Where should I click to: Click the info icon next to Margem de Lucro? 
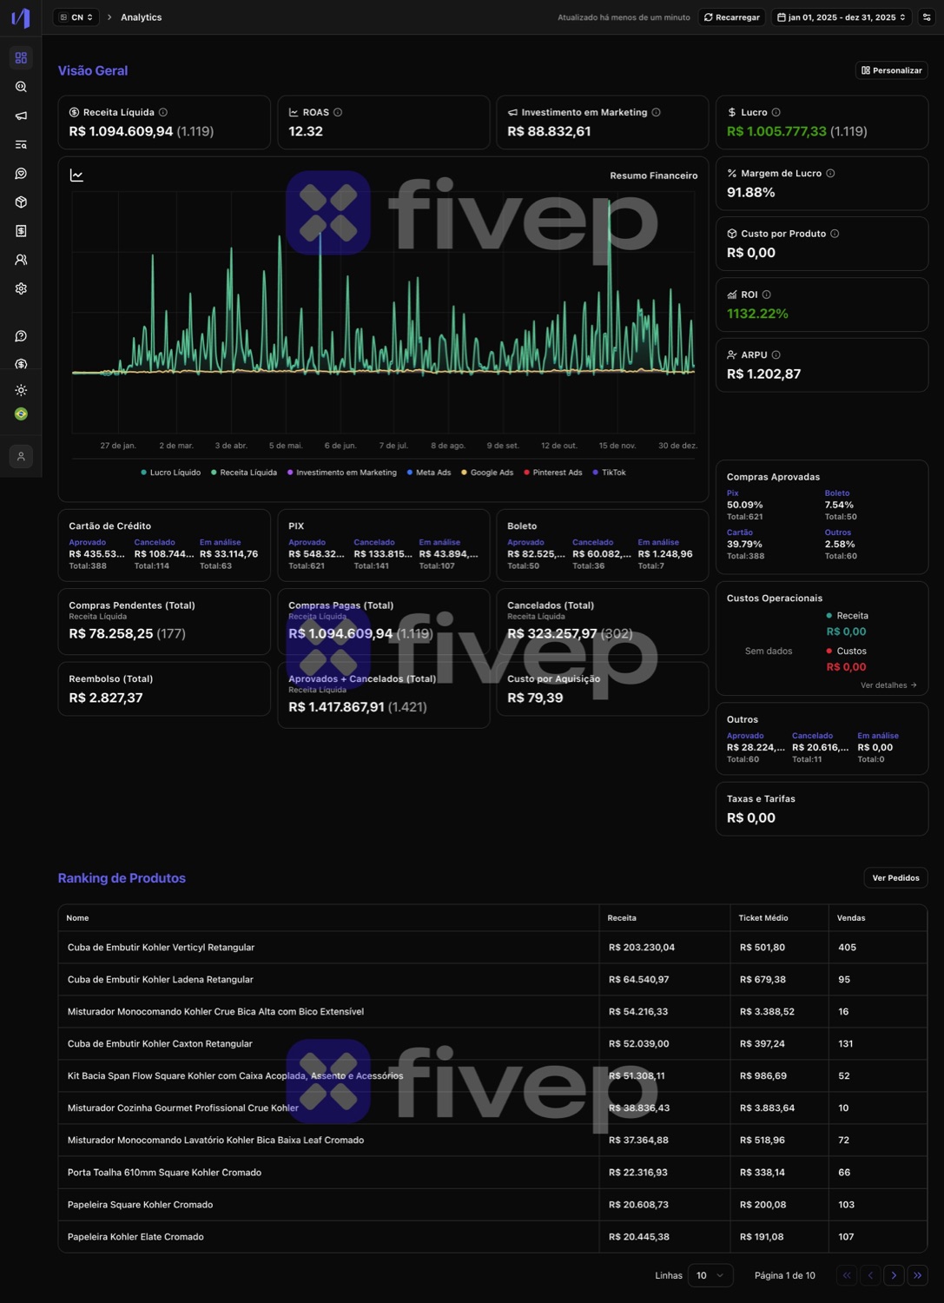(830, 173)
